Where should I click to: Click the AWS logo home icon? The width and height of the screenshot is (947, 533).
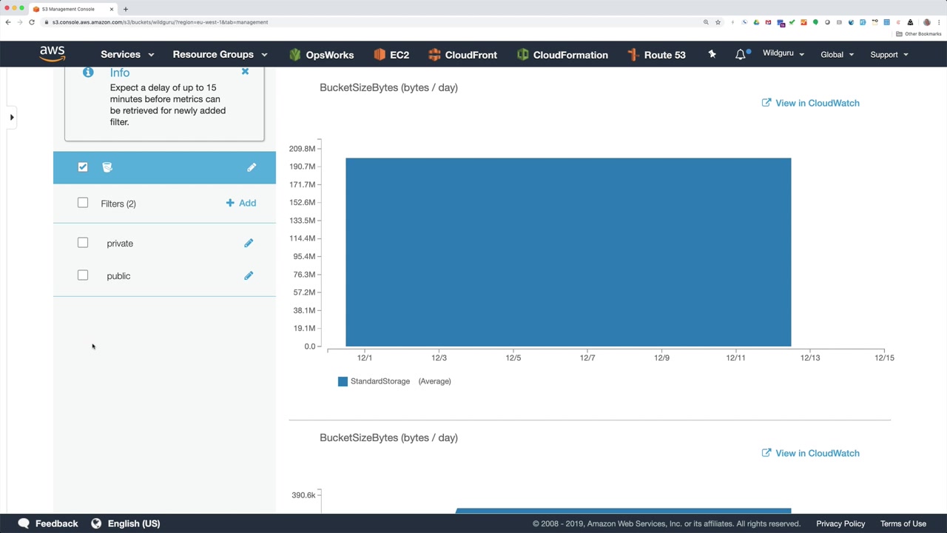(x=53, y=54)
